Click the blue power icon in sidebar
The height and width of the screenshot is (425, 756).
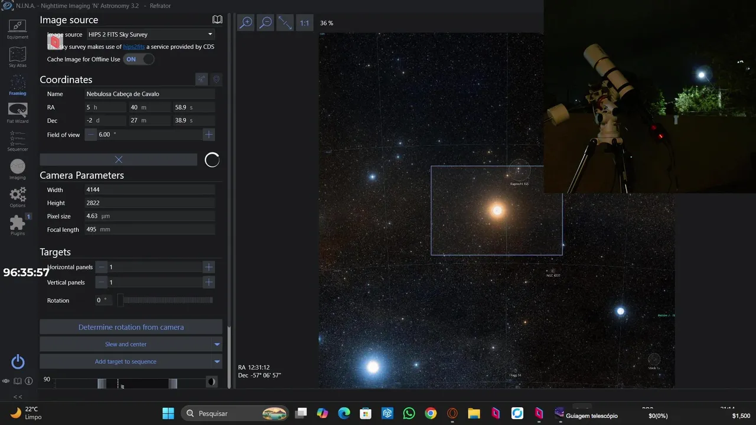(x=18, y=362)
